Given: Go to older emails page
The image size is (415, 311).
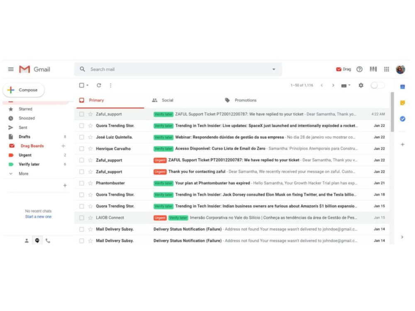Looking at the screenshot, I should [x=333, y=85].
